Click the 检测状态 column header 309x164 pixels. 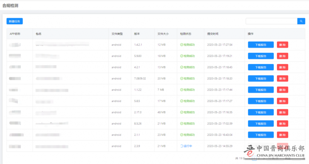pos(186,34)
